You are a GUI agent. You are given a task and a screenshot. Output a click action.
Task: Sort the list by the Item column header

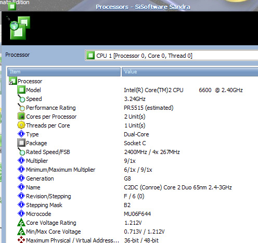click(64, 72)
